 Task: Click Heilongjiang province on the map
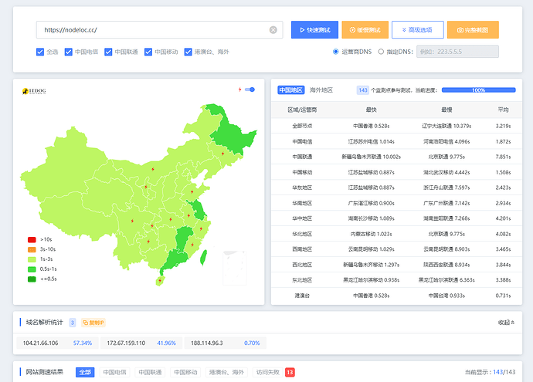click(x=231, y=134)
